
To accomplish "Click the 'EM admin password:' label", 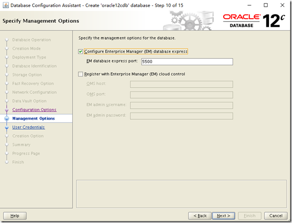I will click(x=106, y=115).
